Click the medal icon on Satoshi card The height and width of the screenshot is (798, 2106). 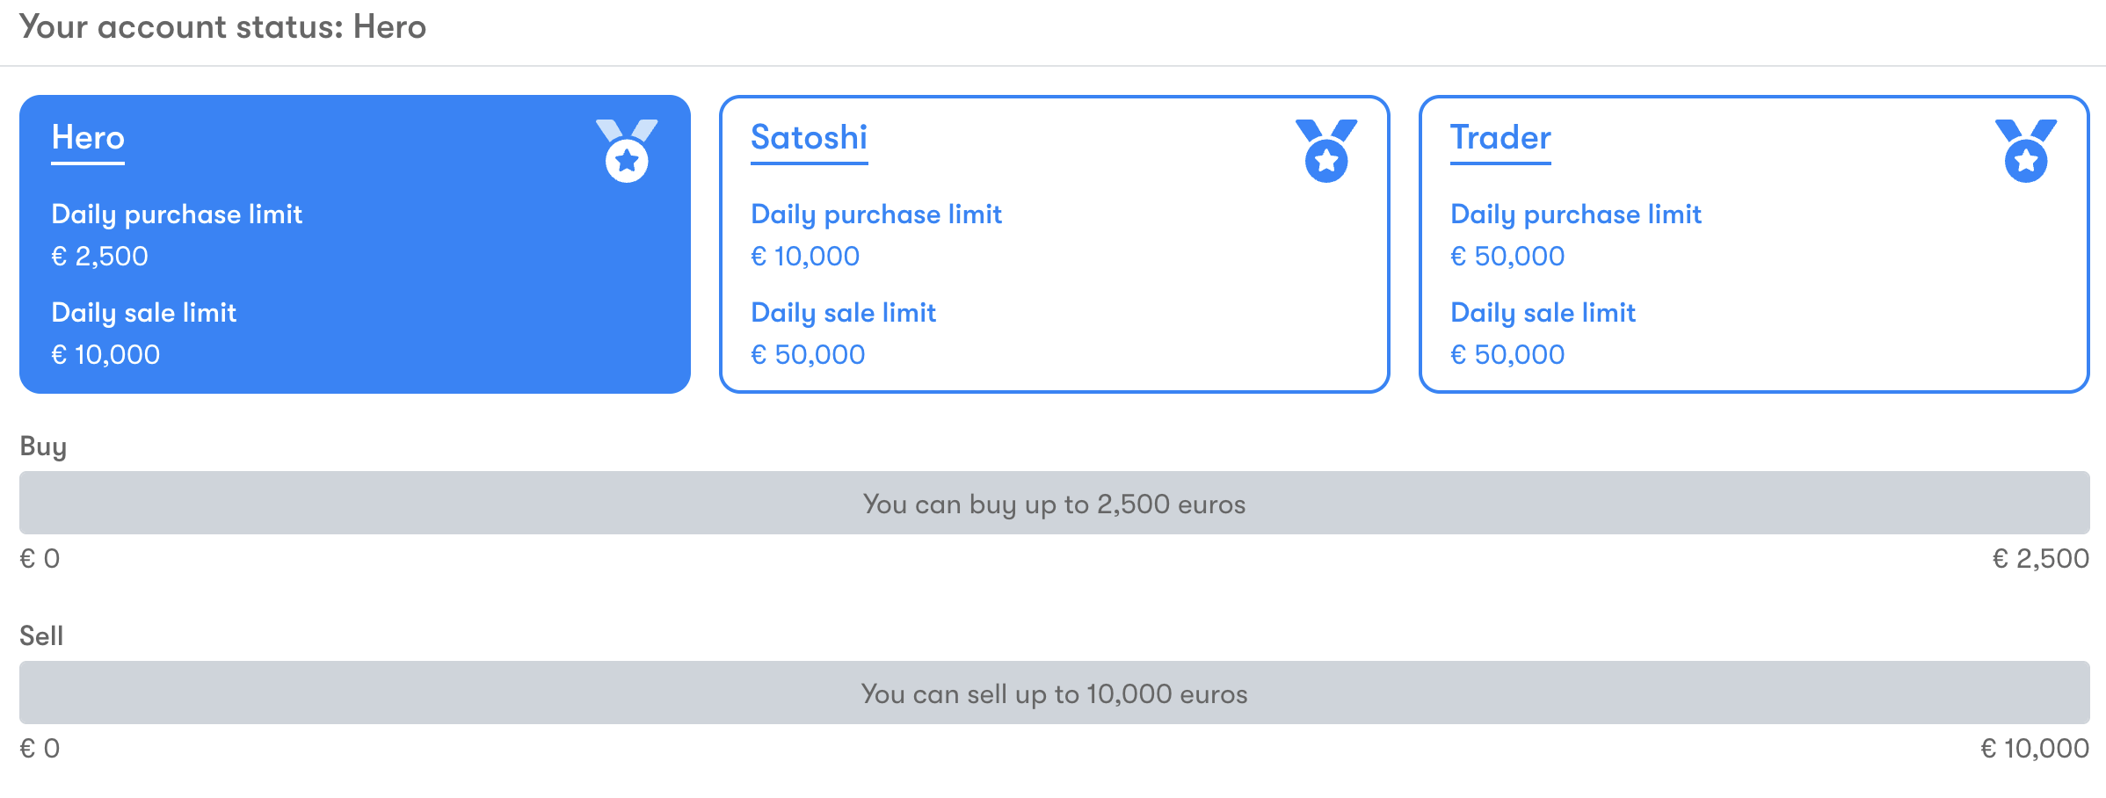[x=1326, y=150]
